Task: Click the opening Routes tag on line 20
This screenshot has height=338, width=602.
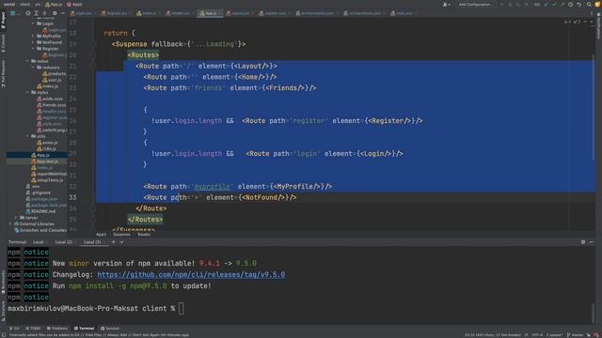Action: point(143,54)
